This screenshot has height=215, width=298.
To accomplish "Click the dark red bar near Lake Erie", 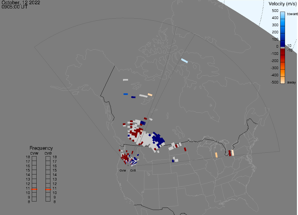I will [230, 153].
